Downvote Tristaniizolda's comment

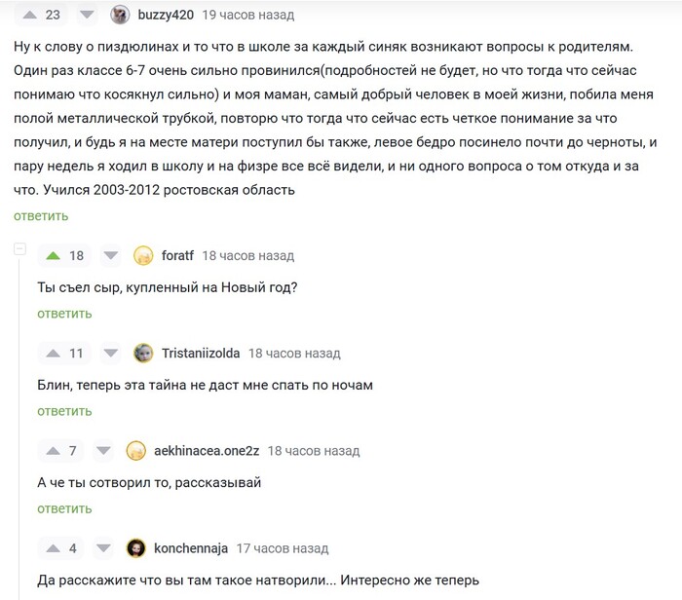(x=110, y=353)
